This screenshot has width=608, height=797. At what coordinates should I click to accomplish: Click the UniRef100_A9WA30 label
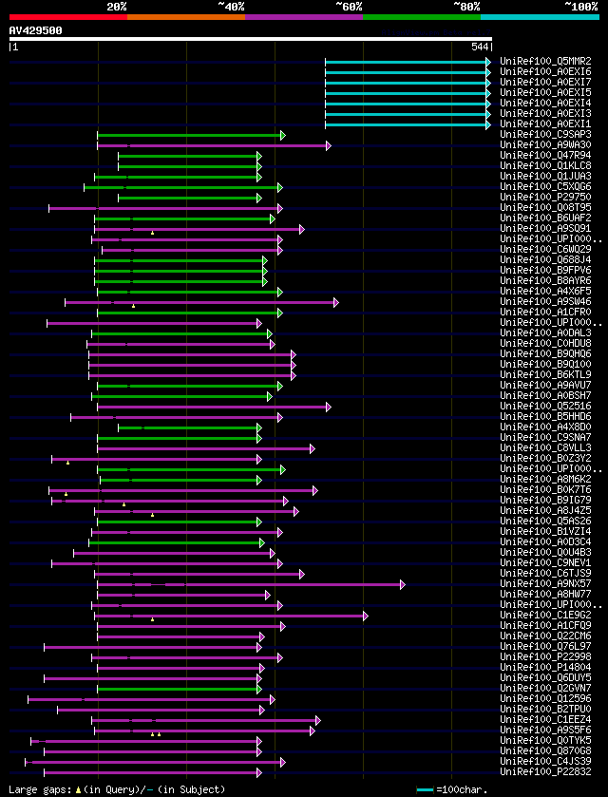(545, 145)
